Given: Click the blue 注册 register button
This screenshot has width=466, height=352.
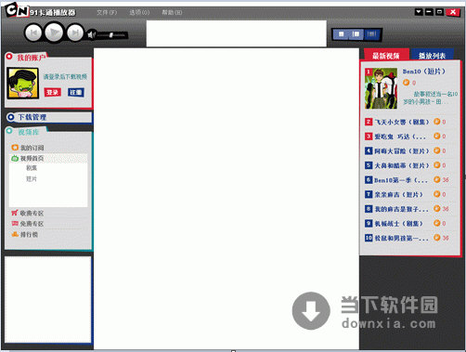Looking at the screenshot, I should 76,92.
